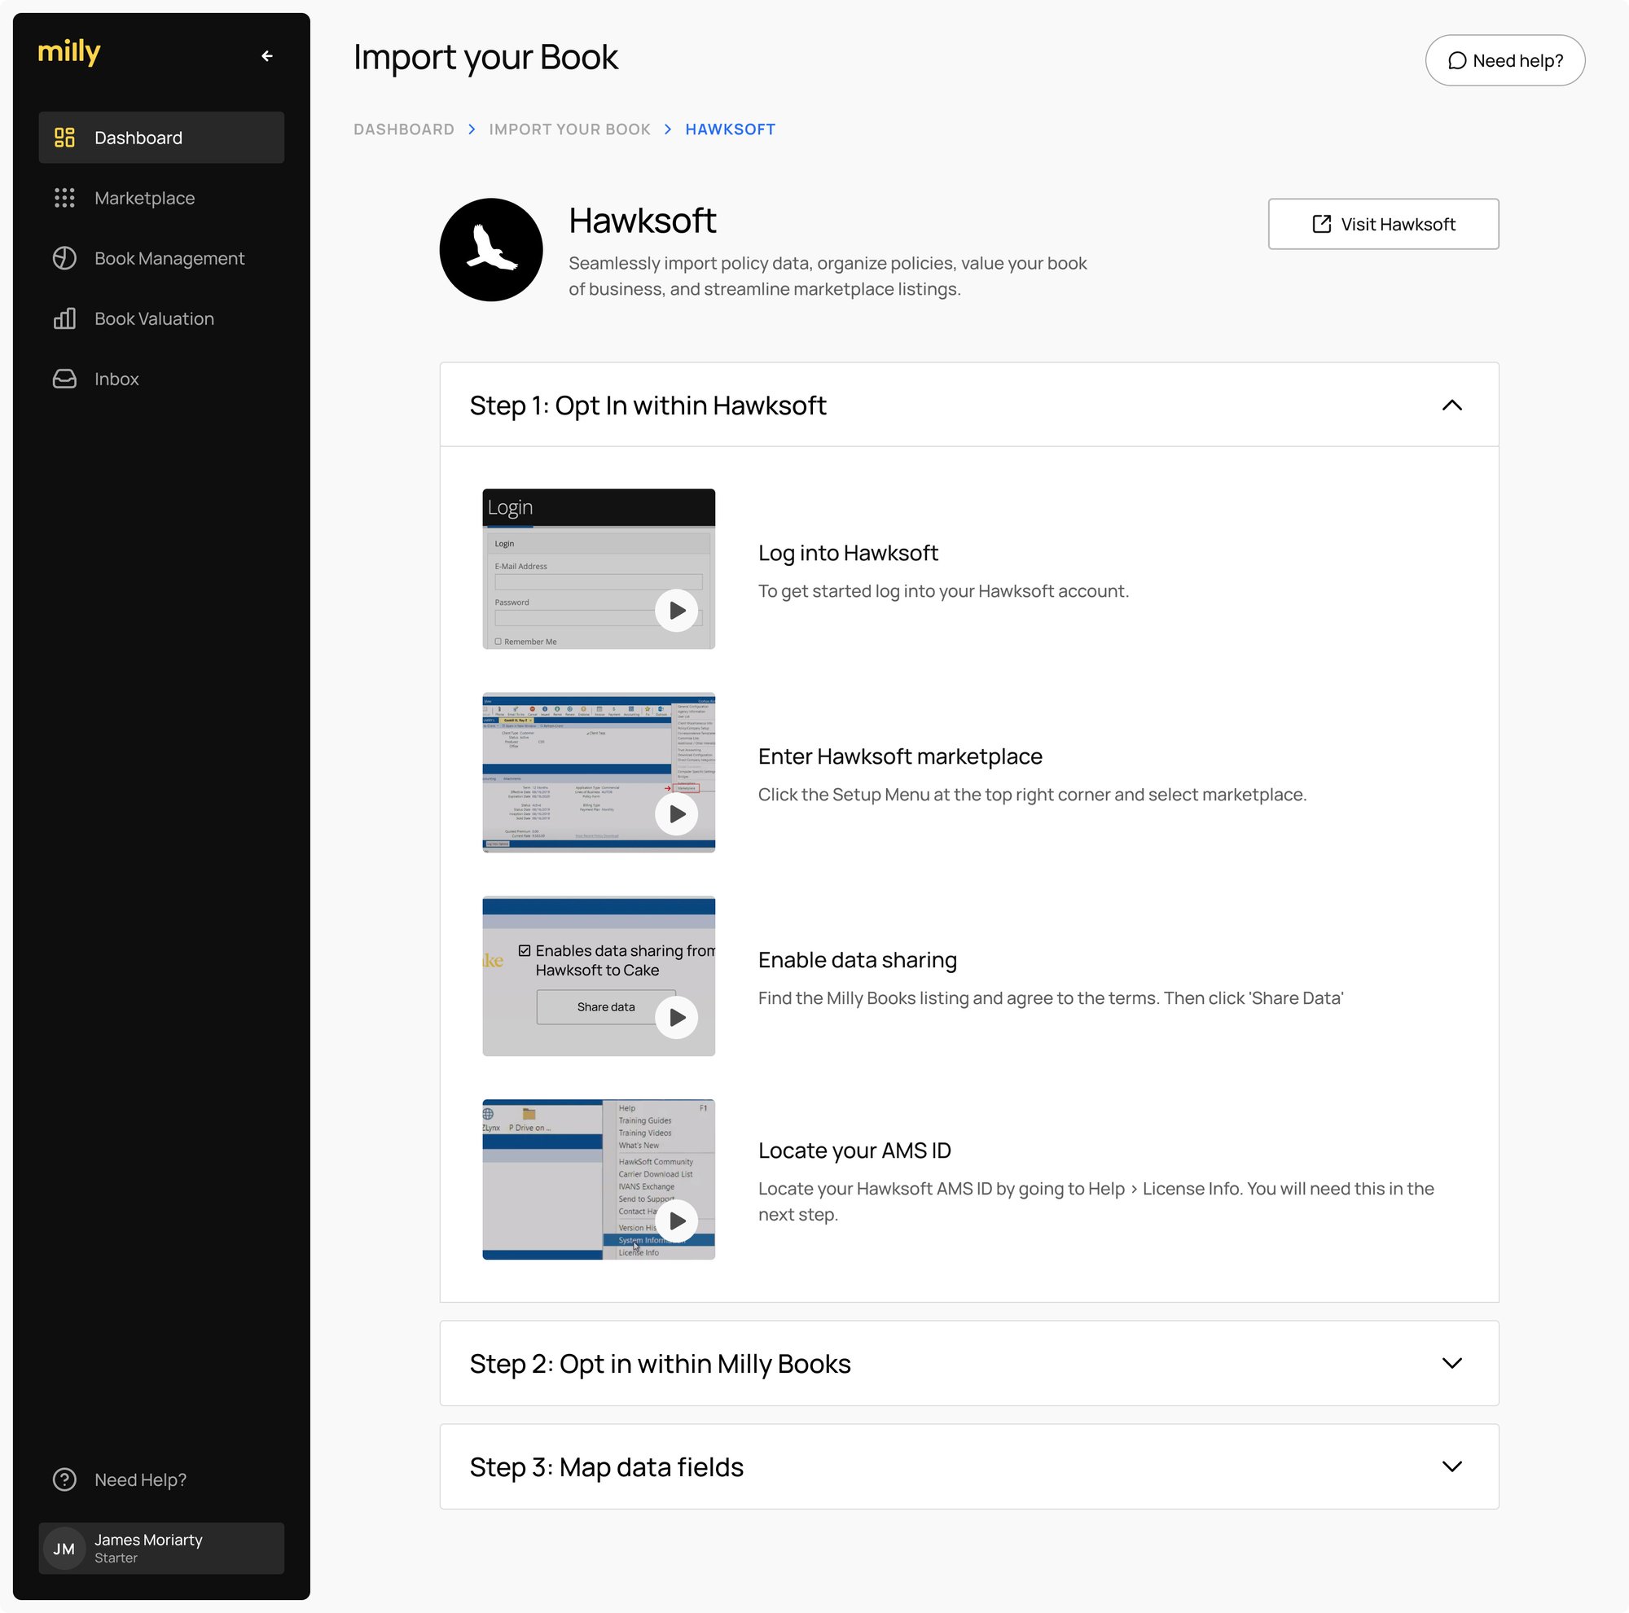Viewport: 1629px width, 1613px height.
Task: Click the Visit Hawksoft button
Action: click(x=1383, y=224)
